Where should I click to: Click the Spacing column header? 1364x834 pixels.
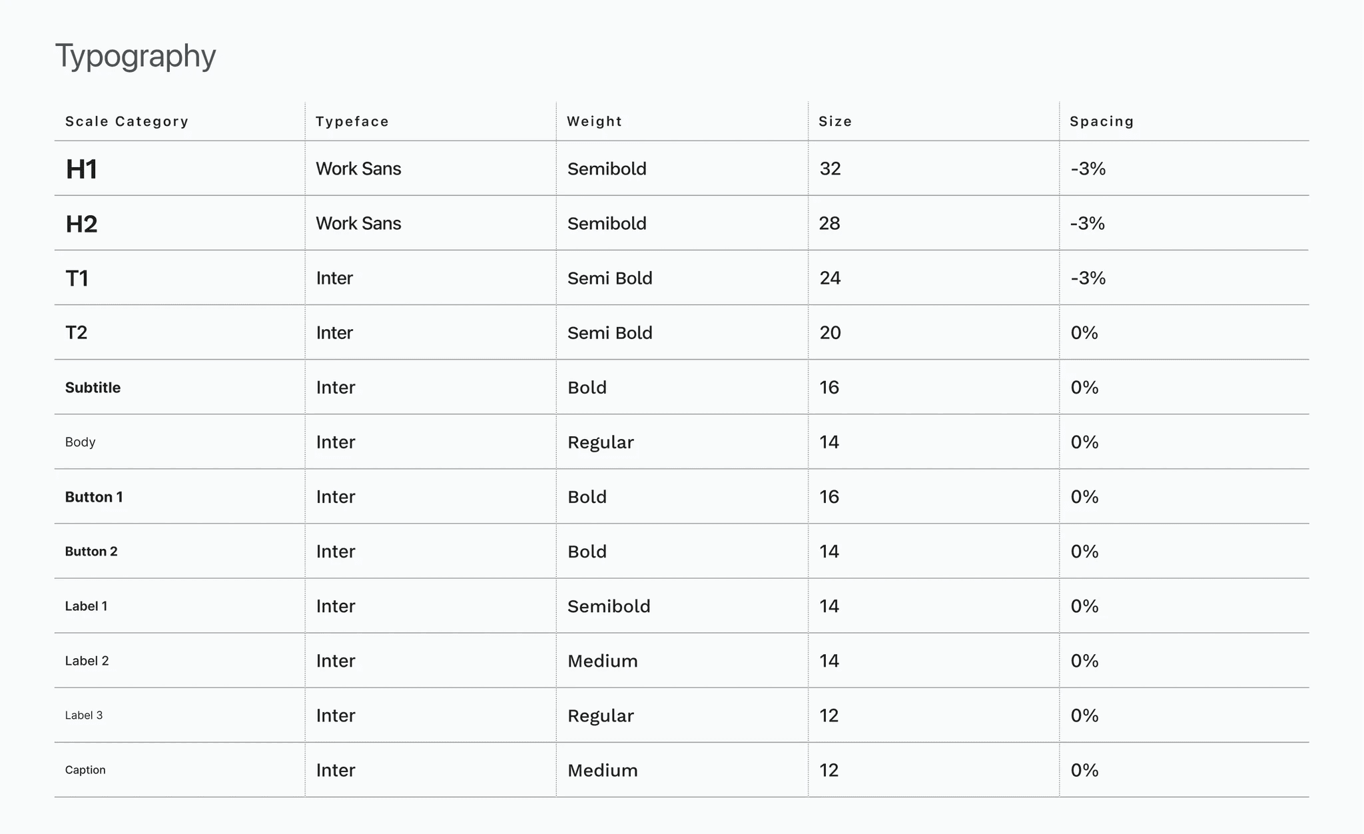1102,121
